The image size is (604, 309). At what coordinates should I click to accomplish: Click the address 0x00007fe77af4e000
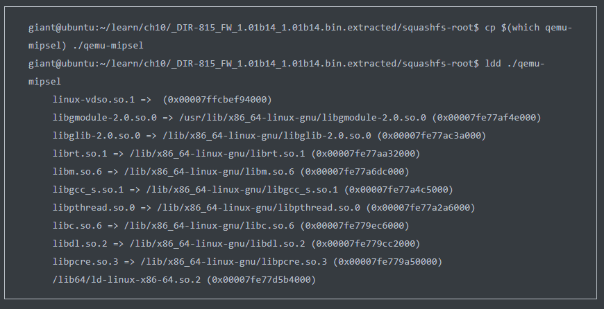(487, 118)
